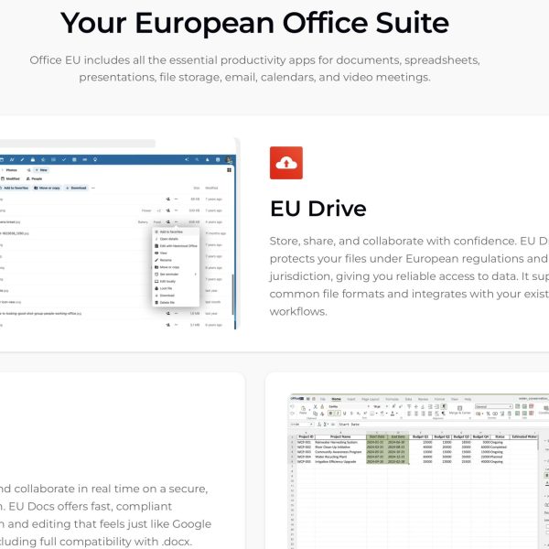Click the Cut scissors icon in spreadsheet ribbon
Viewport: 549px width, 549px height.
(315, 406)
